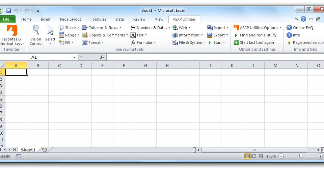Expand Columns & Rows menu

[x=102, y=28]
